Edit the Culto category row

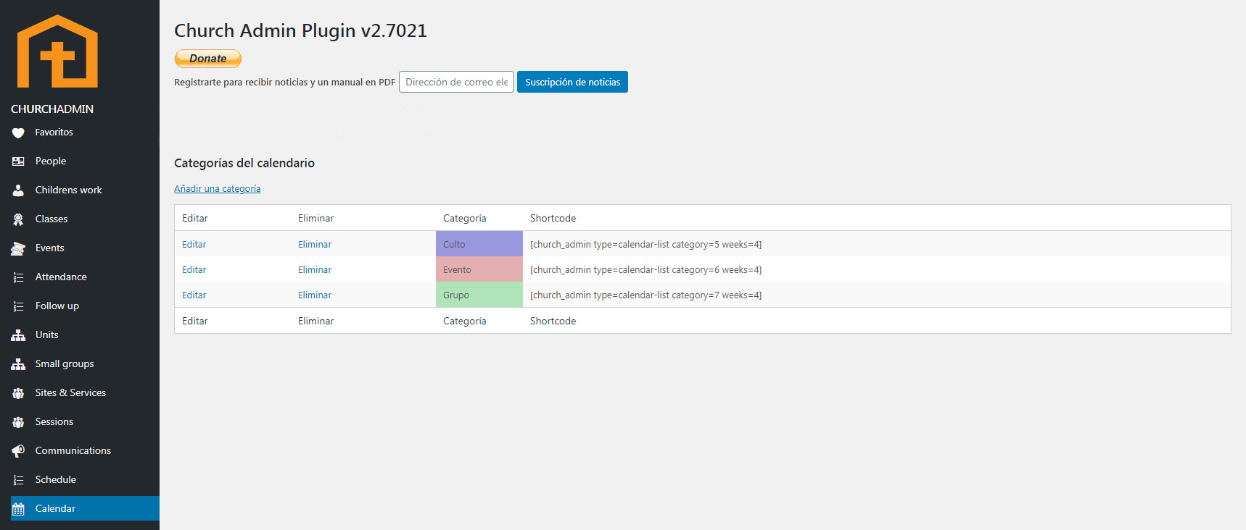coord(194,244)
